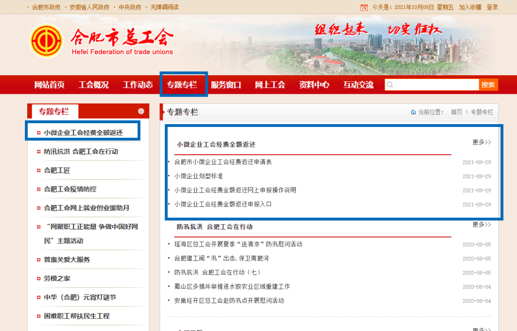Open the 网站首页 nav item
The height and width of the screenshot is (331, 517).
(x=49, y=85)
